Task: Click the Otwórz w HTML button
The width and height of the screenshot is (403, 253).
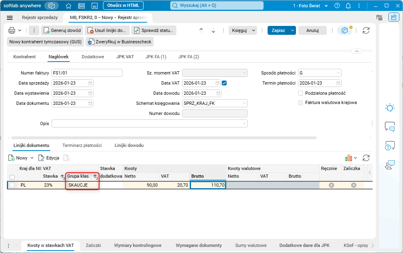Action: (123, 5)
